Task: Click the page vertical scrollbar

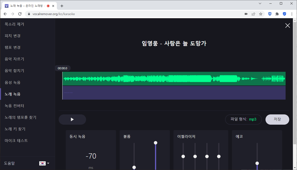Action: (295, 83)
